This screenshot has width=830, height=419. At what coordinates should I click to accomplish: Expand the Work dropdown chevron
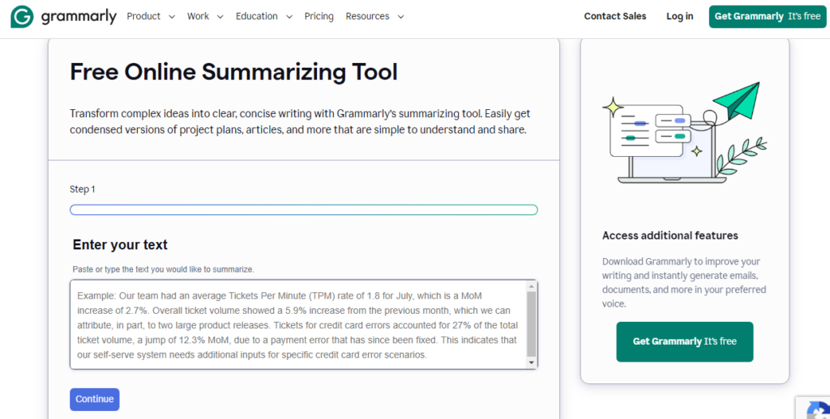220,17
